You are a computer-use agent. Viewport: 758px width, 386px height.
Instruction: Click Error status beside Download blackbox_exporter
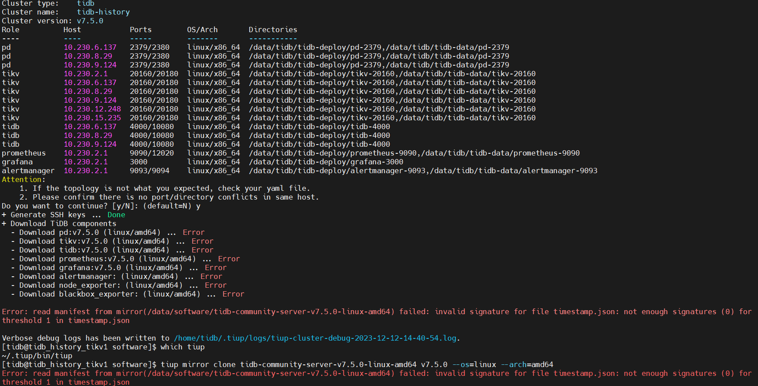point(233,294)
